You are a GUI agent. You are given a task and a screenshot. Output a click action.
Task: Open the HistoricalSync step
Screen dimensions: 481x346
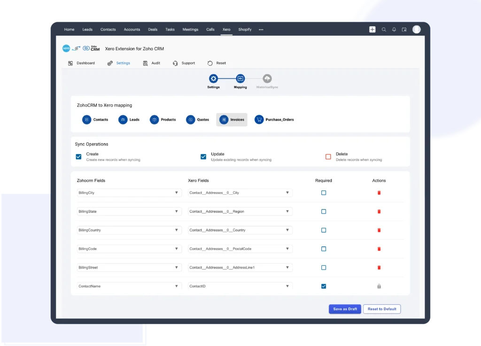[x=267, y=78]
